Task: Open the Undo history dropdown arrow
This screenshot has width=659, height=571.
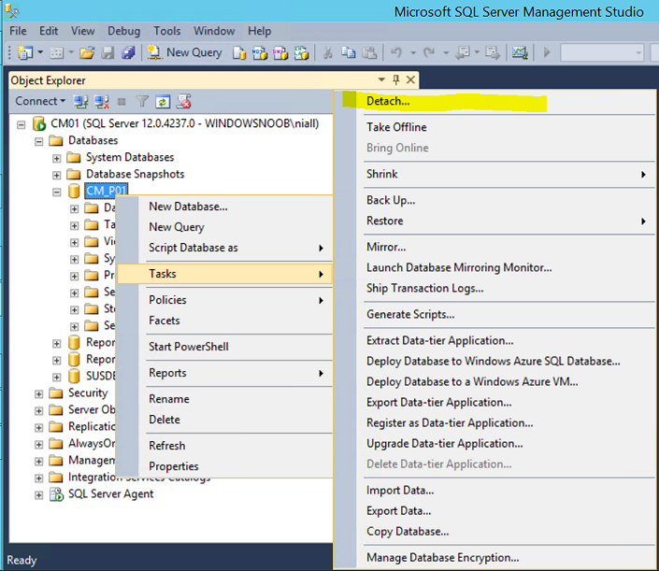Action: (x=413, y=53)
